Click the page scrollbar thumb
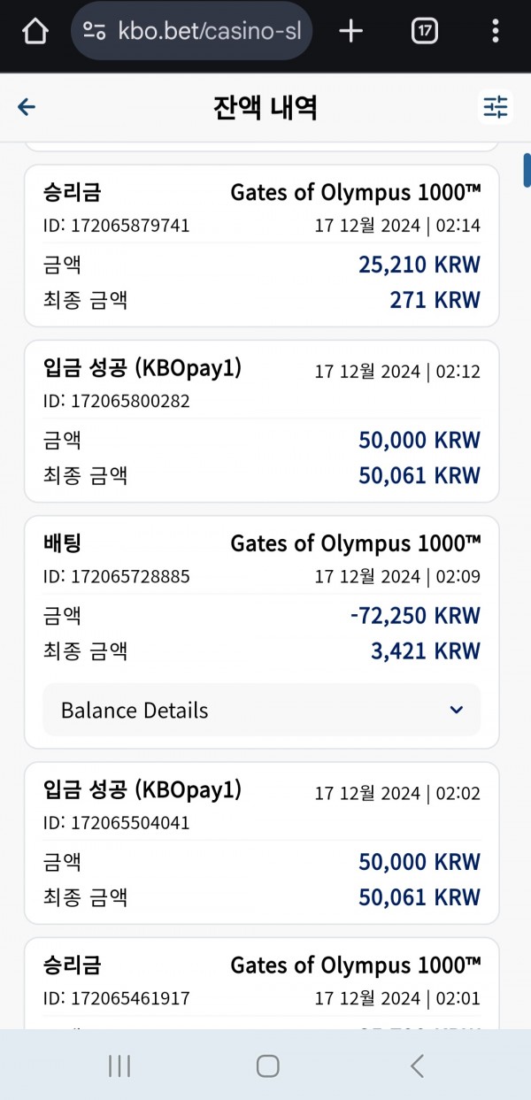 527,170
